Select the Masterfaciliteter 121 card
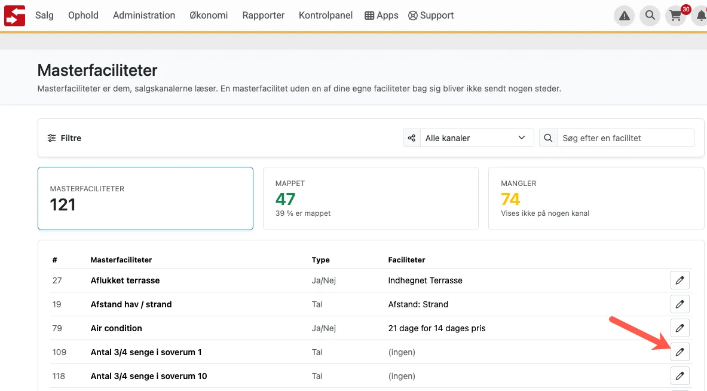Viewport: 707px width, 391px height. 145,198
